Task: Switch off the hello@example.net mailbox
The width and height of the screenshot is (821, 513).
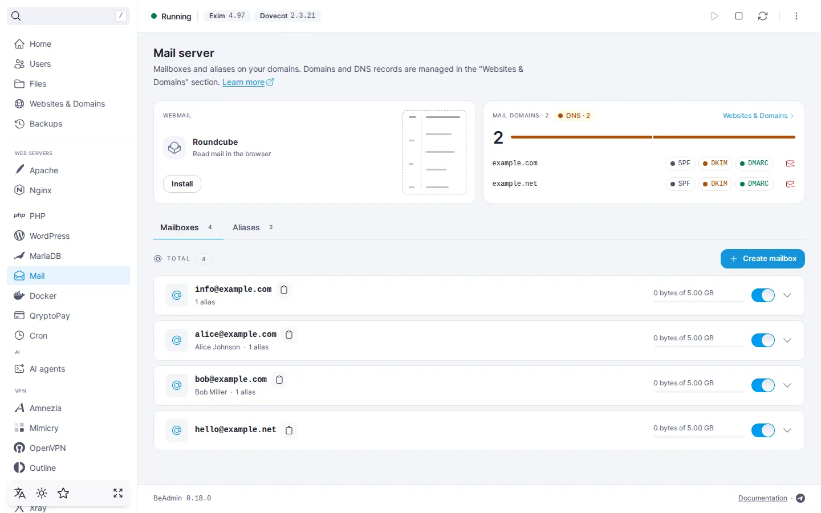Action: tap(763, 430)
